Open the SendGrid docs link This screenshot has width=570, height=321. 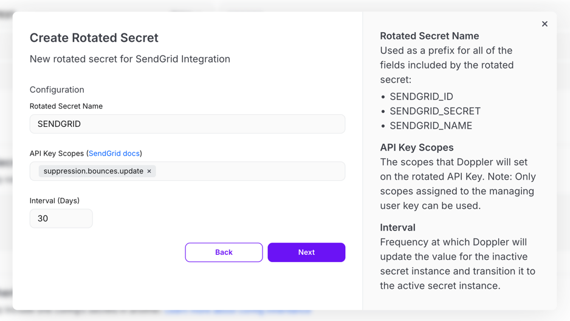pyautogui.click(x=114, y=154)
